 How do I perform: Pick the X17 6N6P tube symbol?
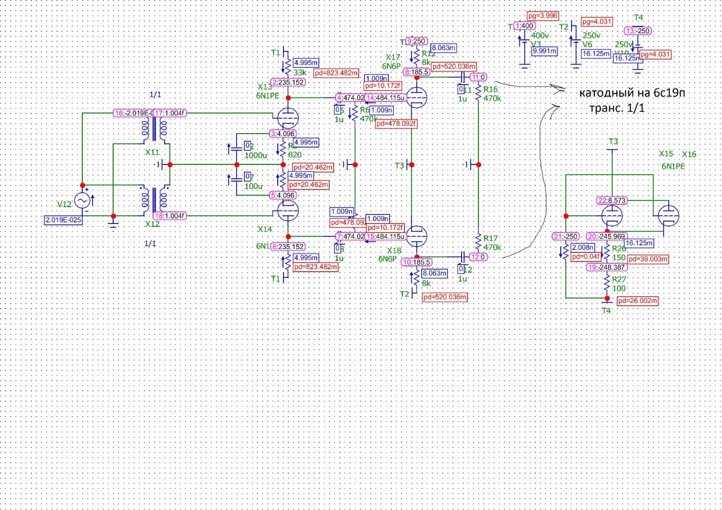[416, 98]
